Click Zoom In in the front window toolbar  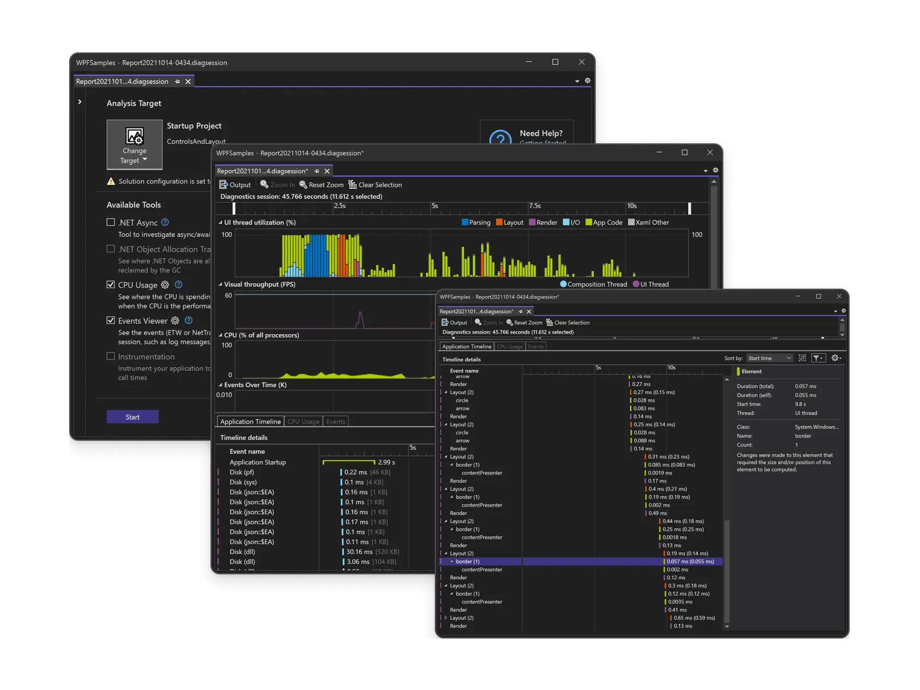tap(489, 322)
